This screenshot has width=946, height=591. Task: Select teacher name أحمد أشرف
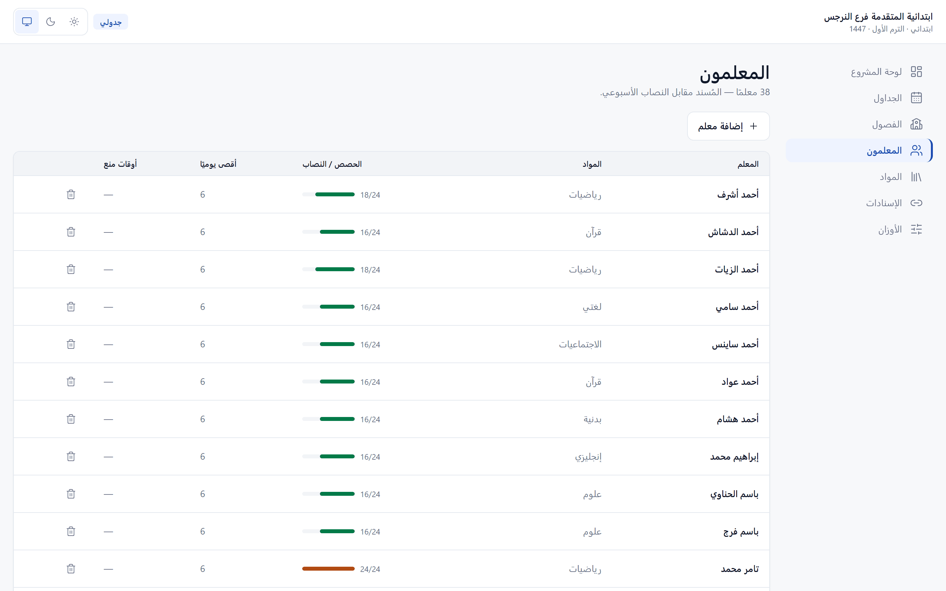coord(738,194)
